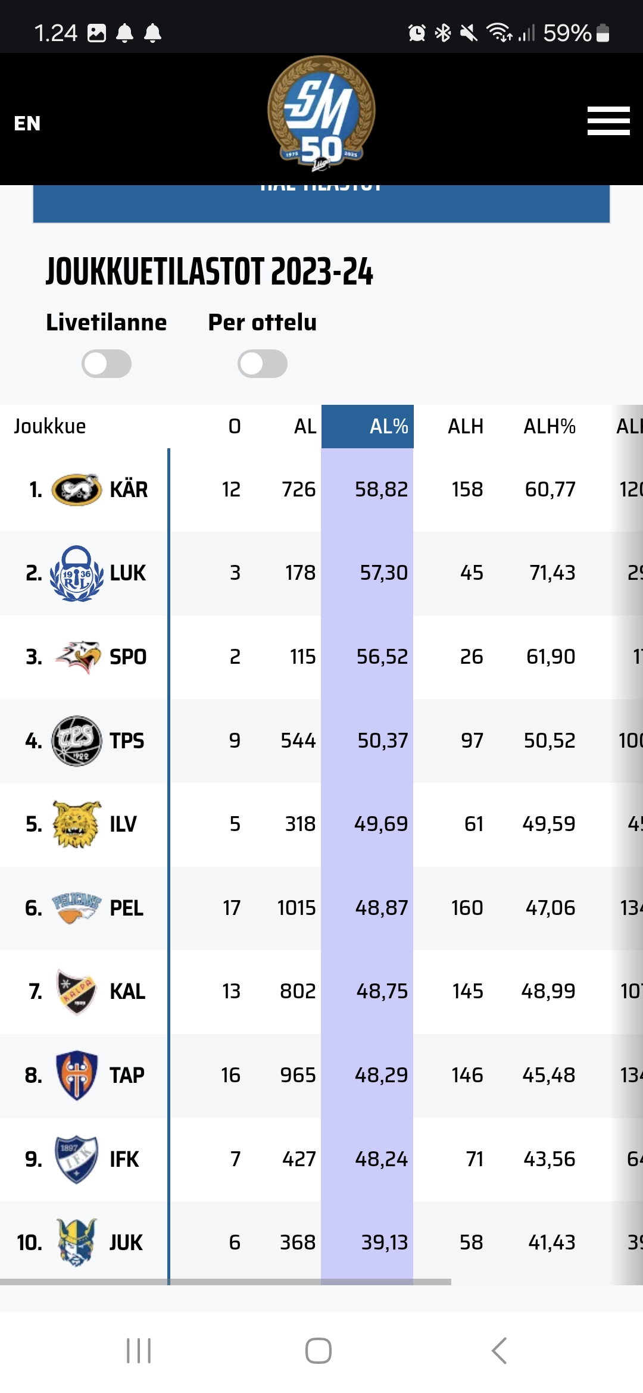The width and height of the screenshot is (643, 1393).
Task: Toggle the Per ottelu switch
Action: 263,364
